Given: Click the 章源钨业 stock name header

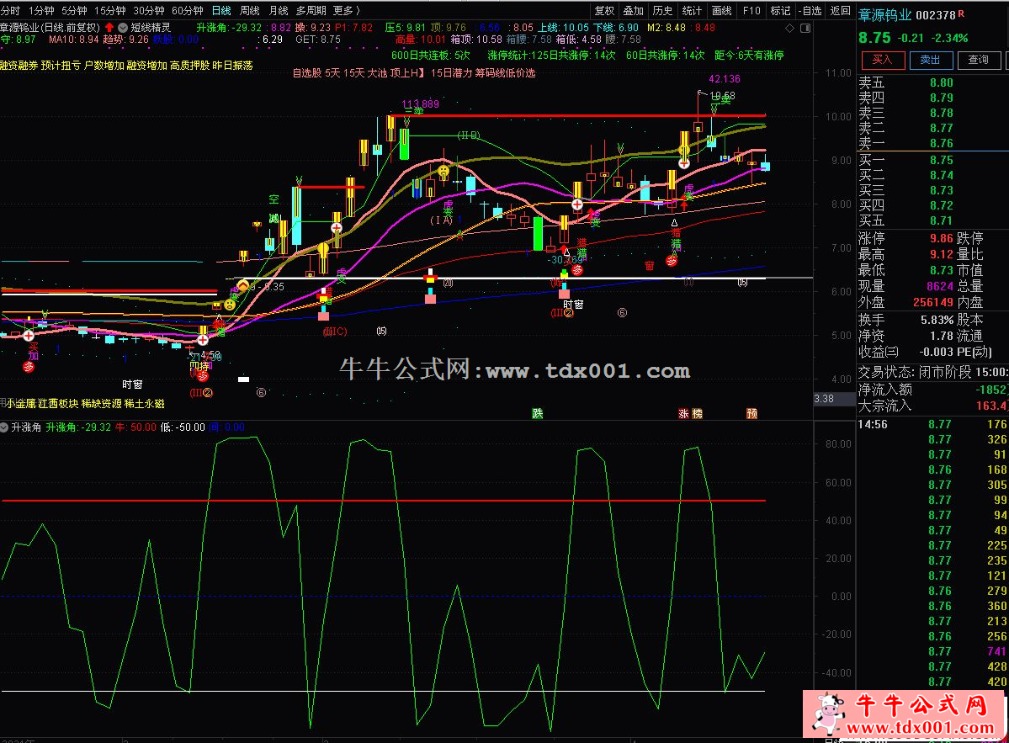Looking at the screenshot, I should [x=884, y=15].
